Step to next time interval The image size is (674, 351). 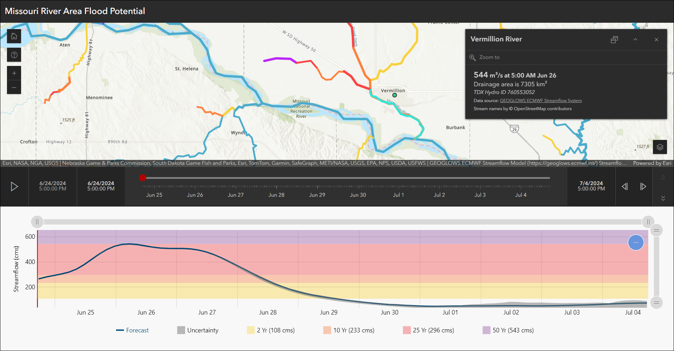click(643, 187)
